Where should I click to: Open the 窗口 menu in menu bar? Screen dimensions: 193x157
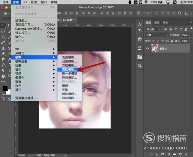tap(44, 2)
